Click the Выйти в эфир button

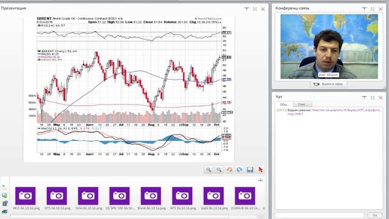click(x=328, y=84)
